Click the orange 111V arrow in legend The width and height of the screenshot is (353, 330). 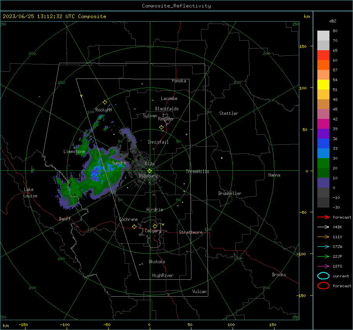pyautogui.click(x=323, y=237)
